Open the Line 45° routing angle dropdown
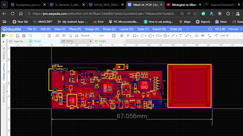This screenshot has height=136, width=243. (x=227, y=36)
